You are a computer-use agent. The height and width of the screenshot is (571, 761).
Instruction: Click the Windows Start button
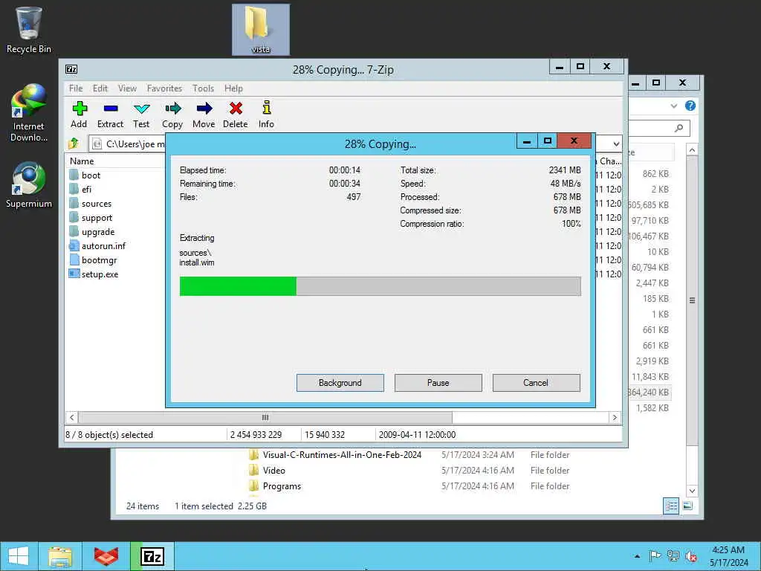[x=19, y=556]
